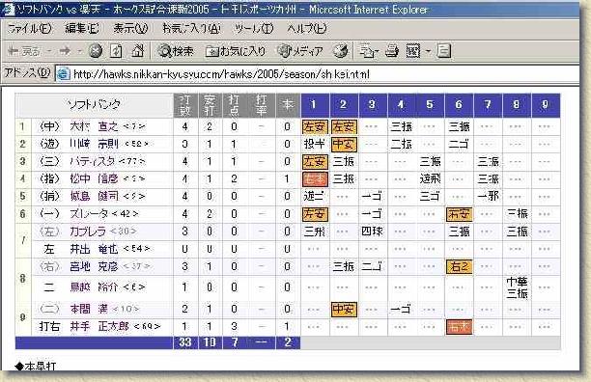Open the Mail button dropdown arrow
The width and height of the screenshot is (591, 382).
pos(376,51)
